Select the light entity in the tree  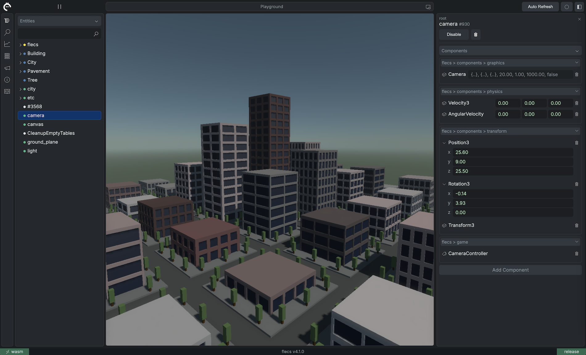(x=32, y=151)
